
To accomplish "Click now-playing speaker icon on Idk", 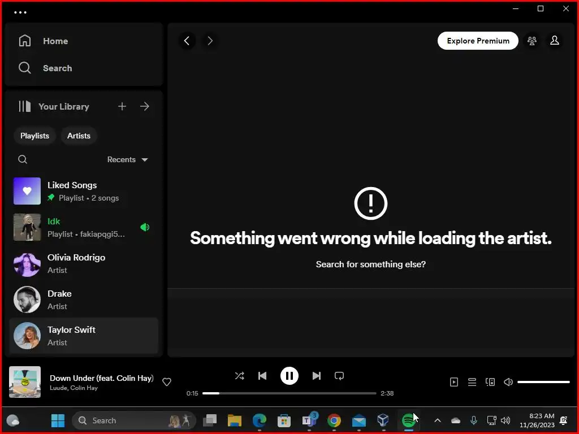I will coord(145,227).
